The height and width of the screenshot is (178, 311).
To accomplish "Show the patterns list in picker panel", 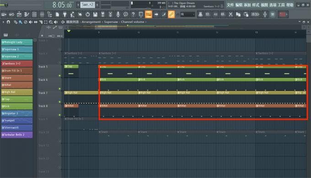I will click(5, 35).
